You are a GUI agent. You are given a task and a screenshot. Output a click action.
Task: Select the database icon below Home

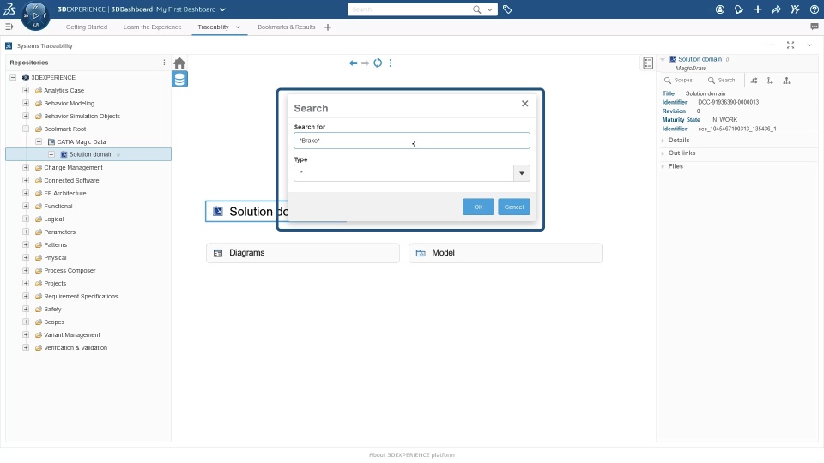coord(179,79)
